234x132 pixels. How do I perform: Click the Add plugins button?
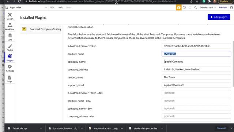(x=219, y=17)
